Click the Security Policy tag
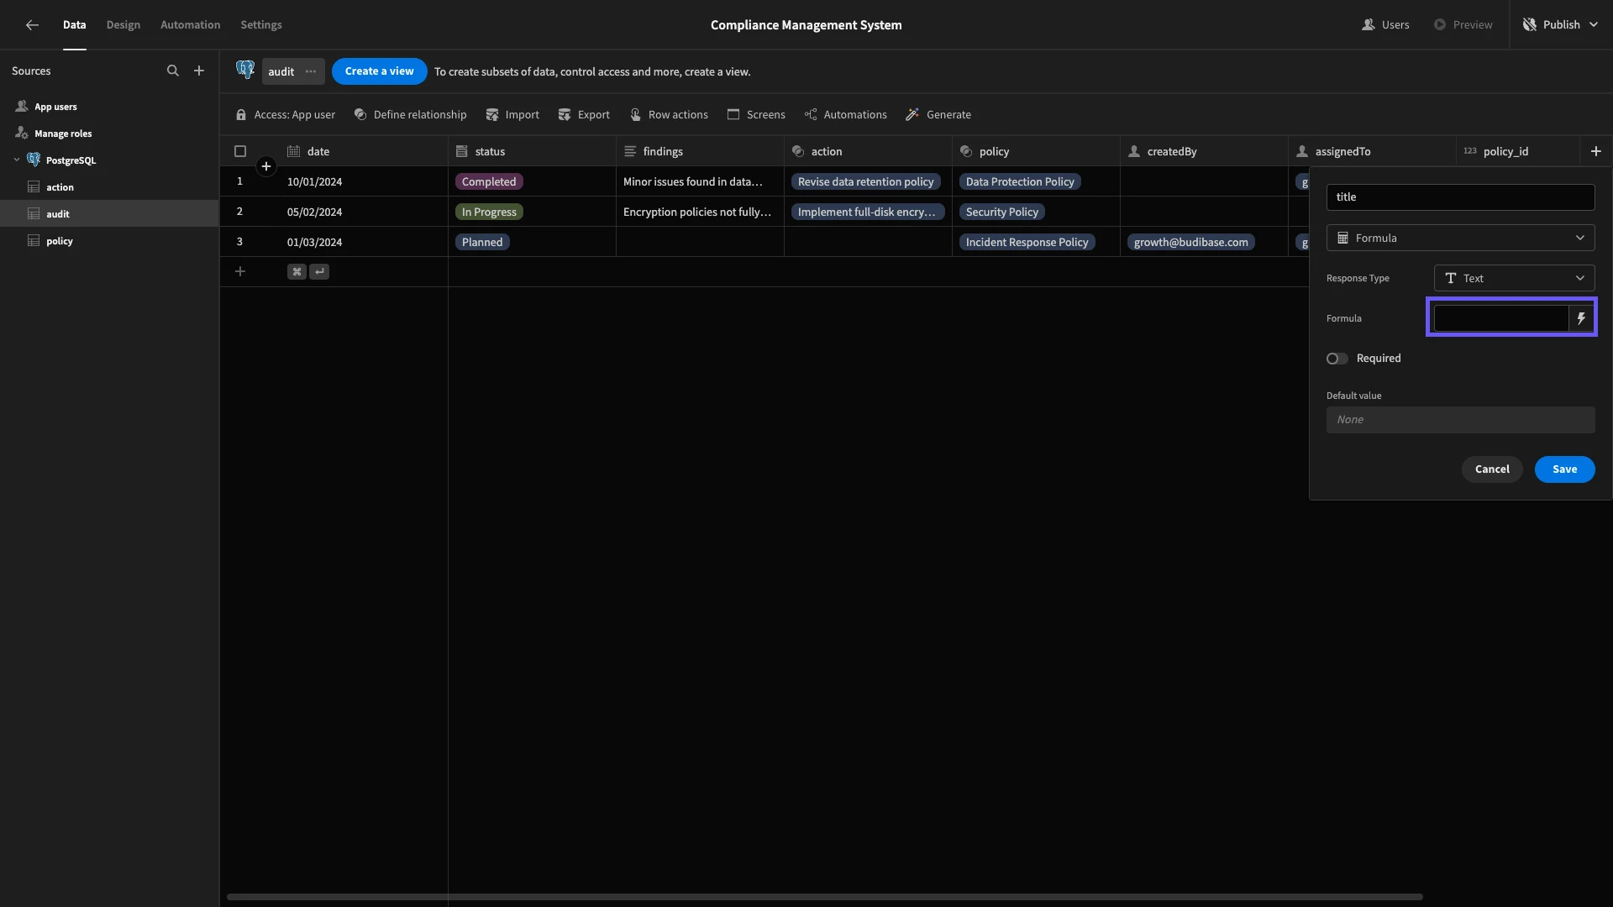Screen dimensions: 1613x907 click(x=1002, y=212)
